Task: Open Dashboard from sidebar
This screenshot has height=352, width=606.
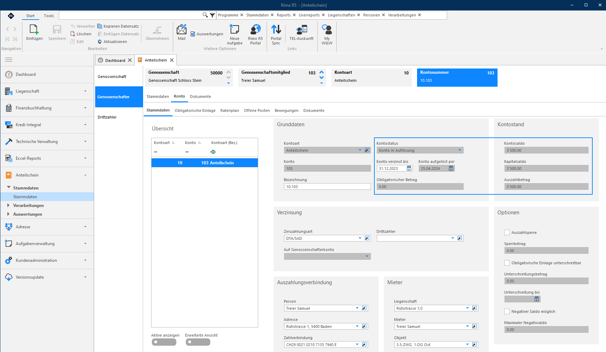Action: 47,74
